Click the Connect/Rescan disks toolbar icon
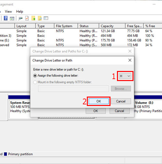Viewport: 162px width, 164px height. [20, 18]
